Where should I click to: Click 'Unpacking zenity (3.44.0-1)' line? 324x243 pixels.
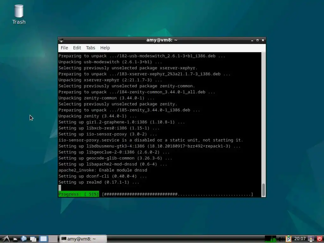97,116
